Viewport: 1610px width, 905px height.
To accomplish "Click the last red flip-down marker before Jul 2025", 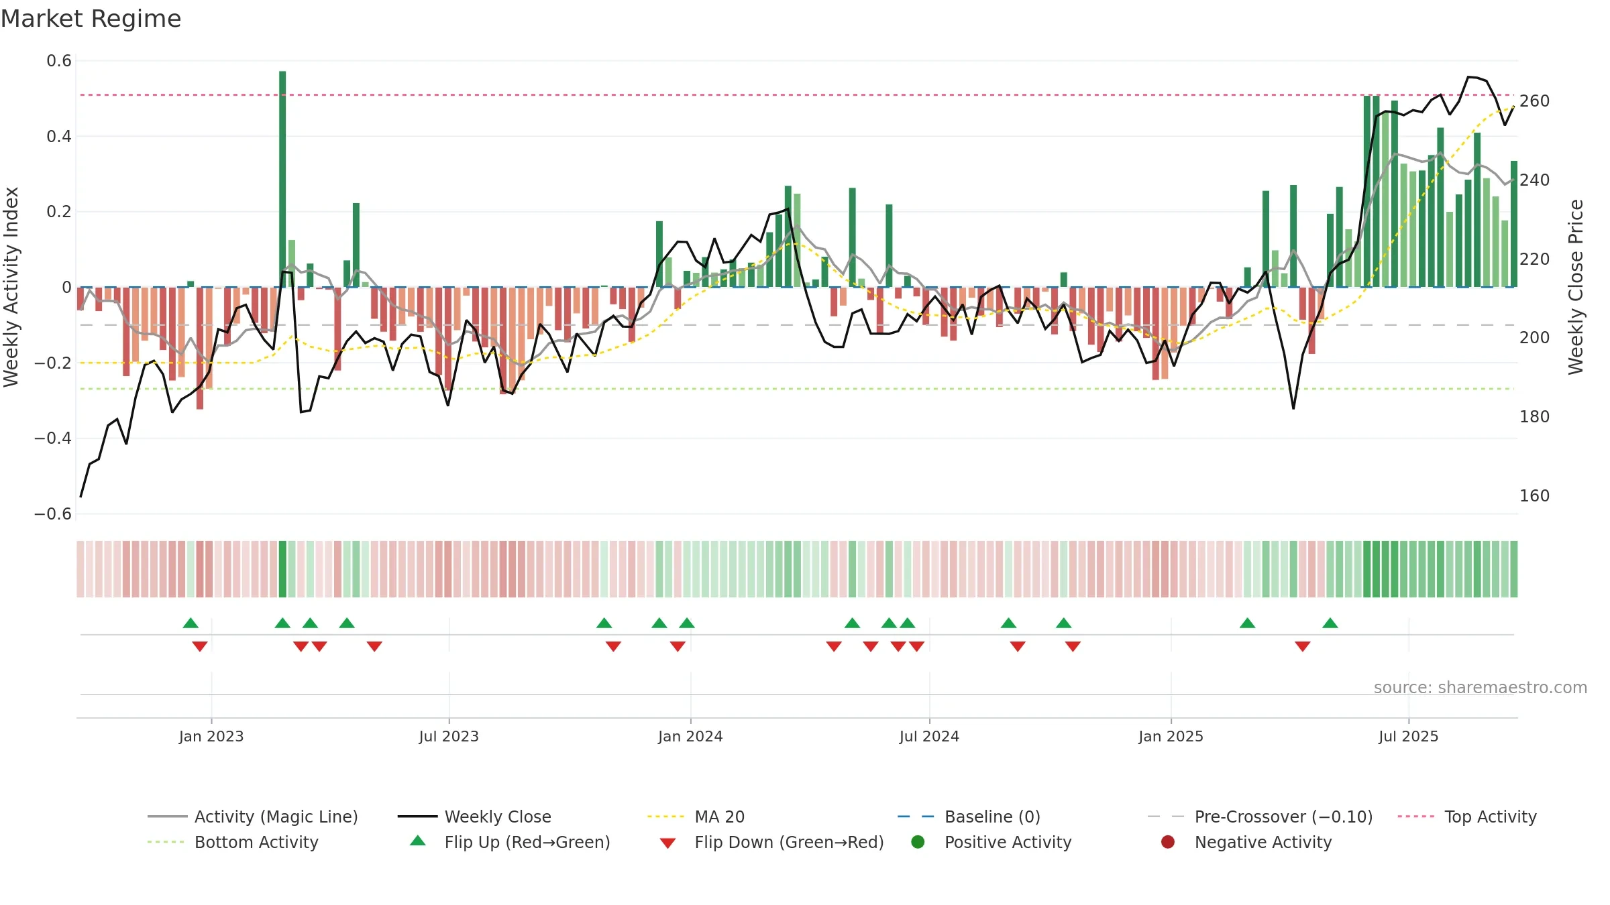I will tap(1303, 646).
